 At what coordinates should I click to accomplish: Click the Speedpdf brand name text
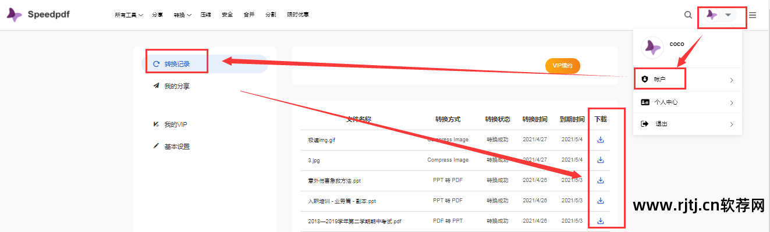(48, 15)
